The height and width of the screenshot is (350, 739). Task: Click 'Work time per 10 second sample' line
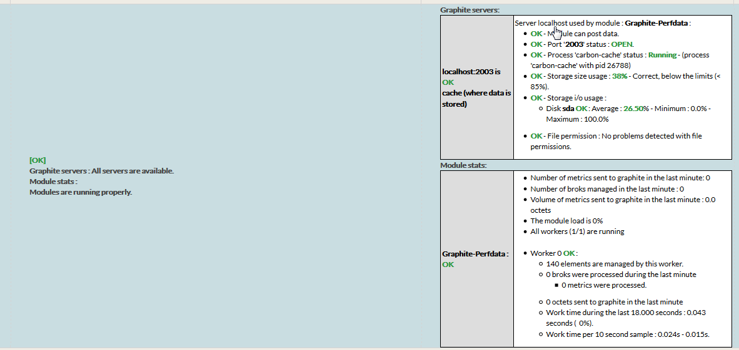tap(628, 334)
